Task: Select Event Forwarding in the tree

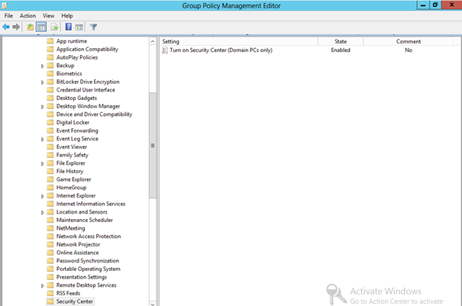Action: coord(77,130)
